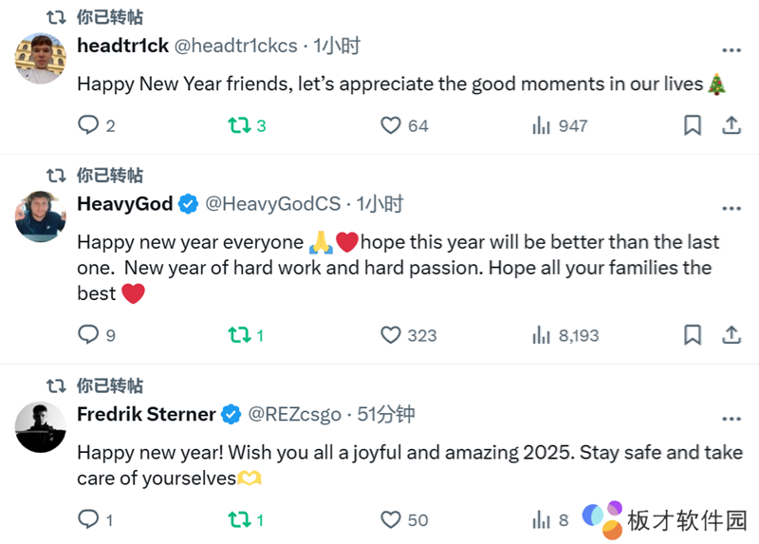Share headtr1ck's post
Screen dimensions: 759x544
tap(731, 125)
